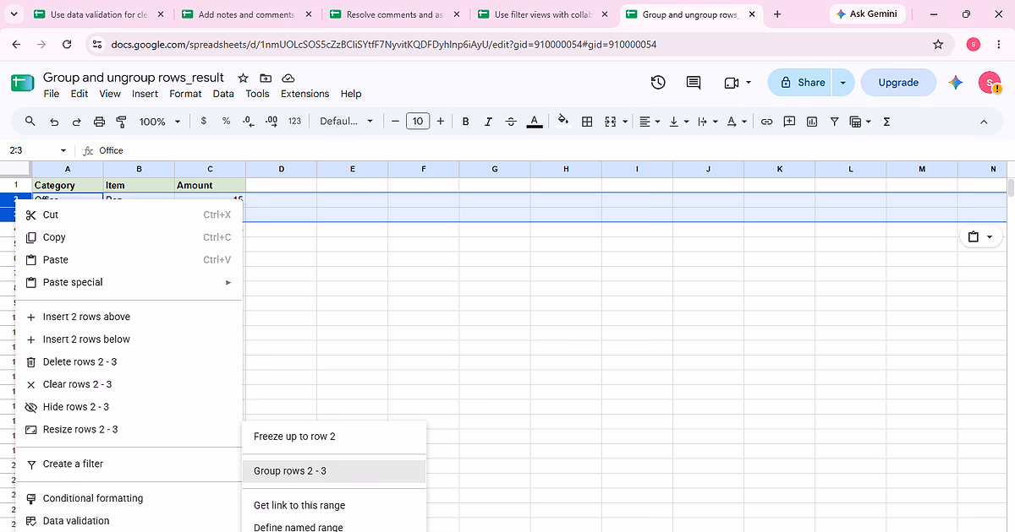Decrease decimal places
Image resolution: width=1015 pixels, height=532 pixels.
[248, 122]
